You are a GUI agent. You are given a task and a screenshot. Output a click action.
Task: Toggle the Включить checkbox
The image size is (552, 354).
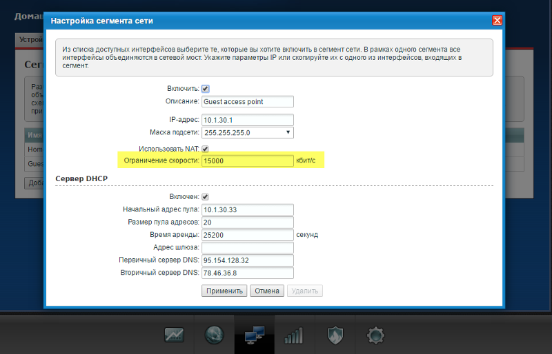tap(205, 89)
